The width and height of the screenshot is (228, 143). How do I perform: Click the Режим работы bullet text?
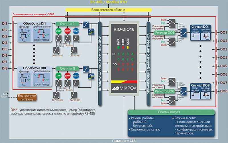142,118
